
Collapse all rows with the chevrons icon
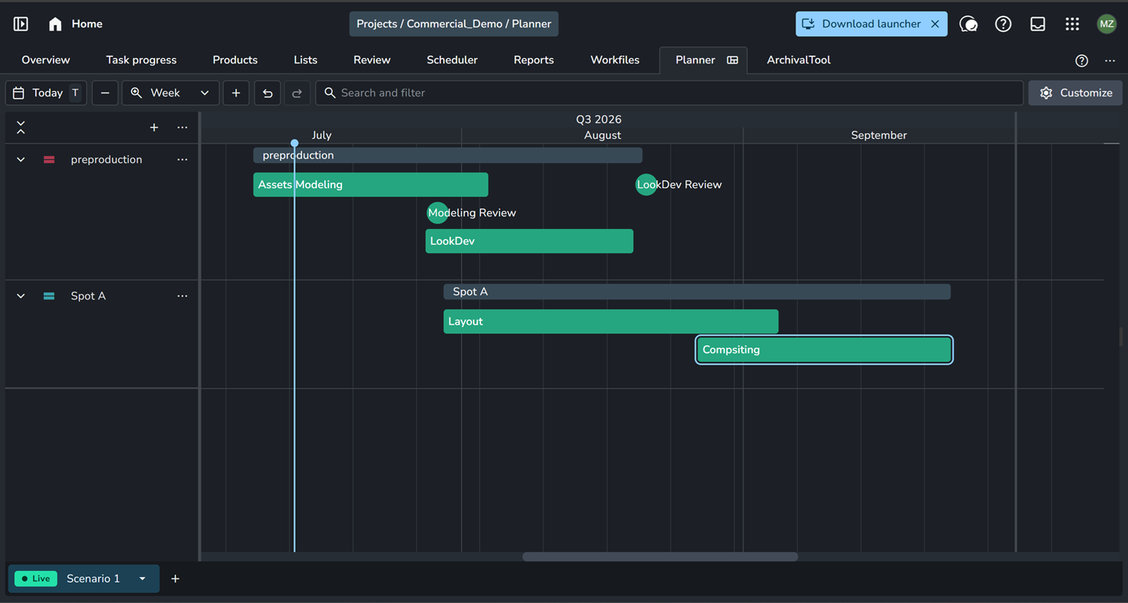21,127
